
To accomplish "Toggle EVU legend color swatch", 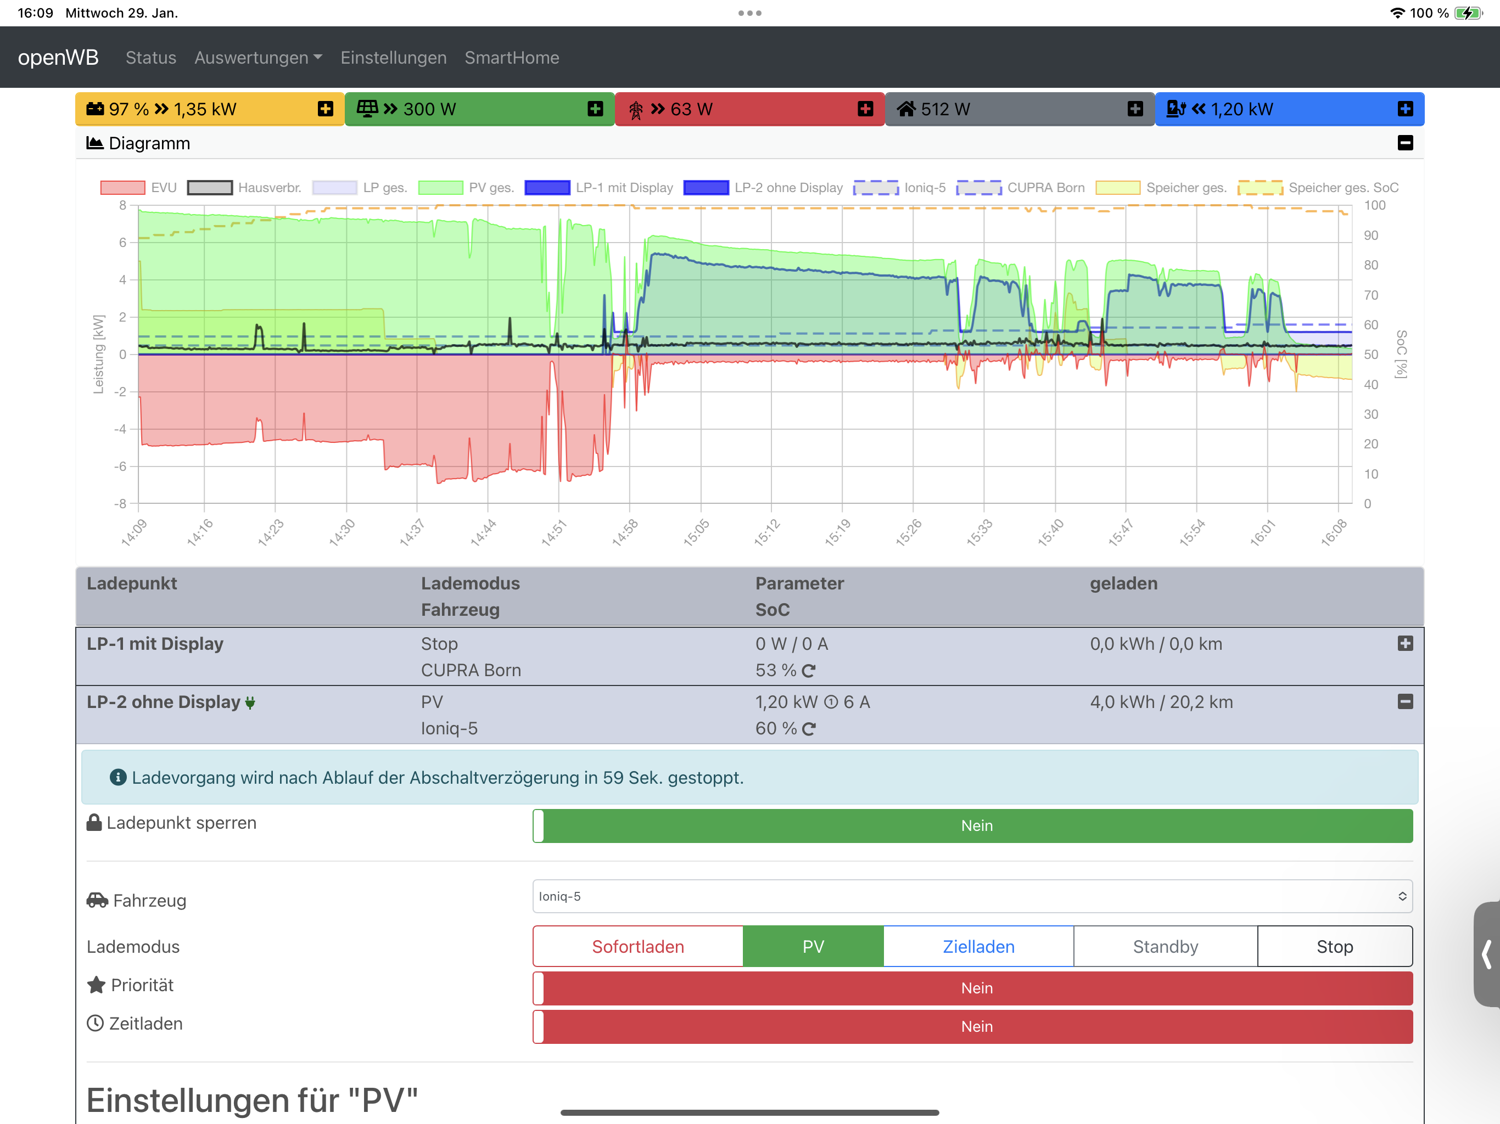I will click(x=123, y=188).
